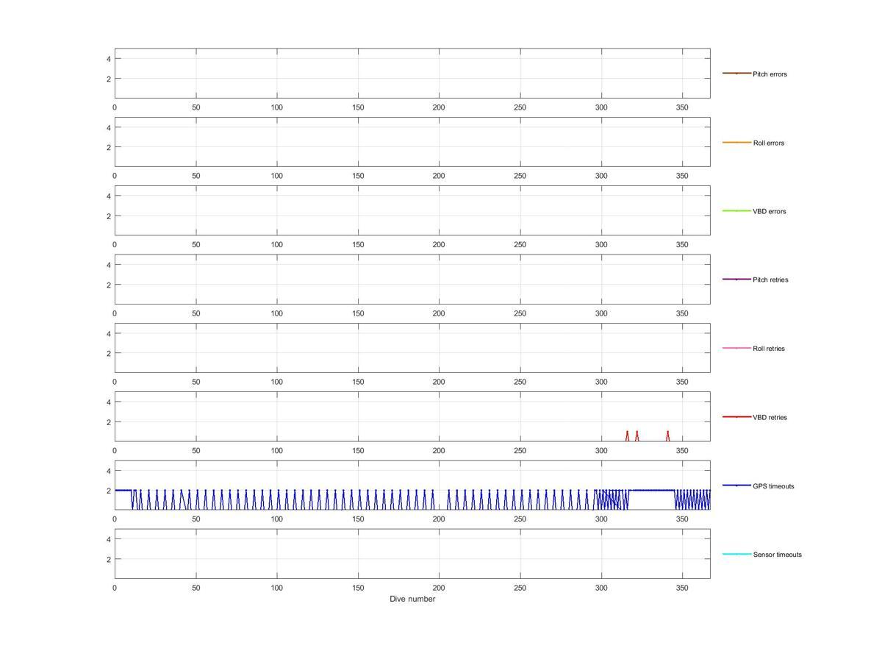Click the second VBD retries spike near dive 322
The width and height of the screenshot is (882, 651).
coord(637,435)
